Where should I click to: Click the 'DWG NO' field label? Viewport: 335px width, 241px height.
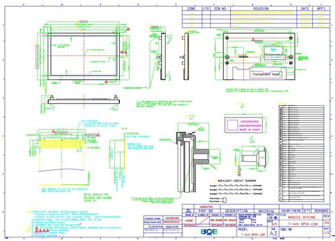(x=286, y=230)
